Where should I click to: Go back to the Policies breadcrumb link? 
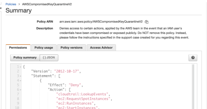11,4
